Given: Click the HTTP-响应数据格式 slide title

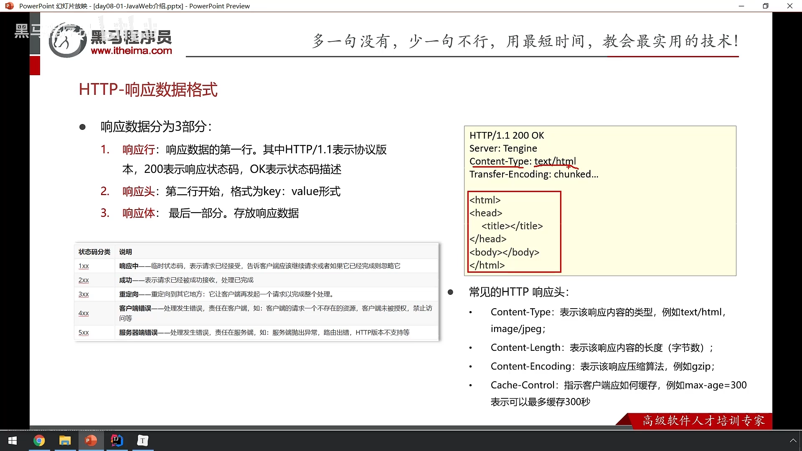Looking at the screenshot, I should tap(148, 90).
